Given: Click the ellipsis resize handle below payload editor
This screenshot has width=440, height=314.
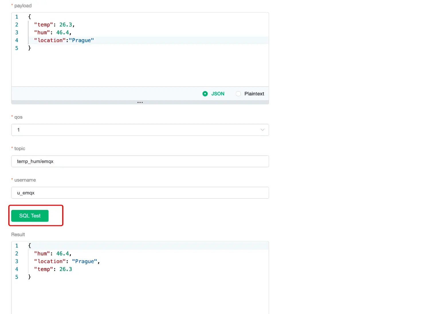Looking at the screenshot, I should (140, 102).
